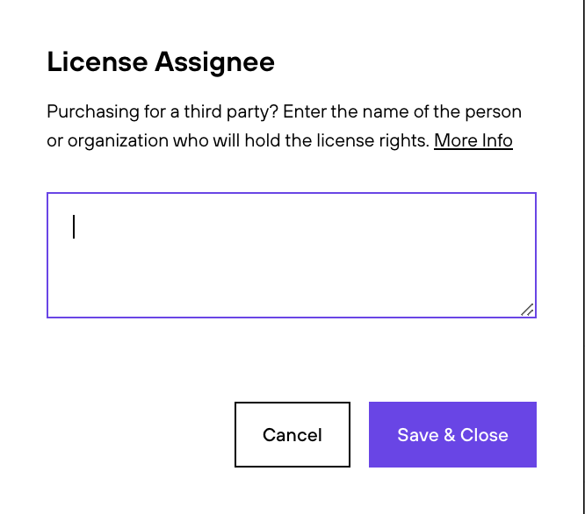This screenshot has height=514, width=585.
Task: Click the 'Purchasing for a third party?' text
Action: [162, 111]
